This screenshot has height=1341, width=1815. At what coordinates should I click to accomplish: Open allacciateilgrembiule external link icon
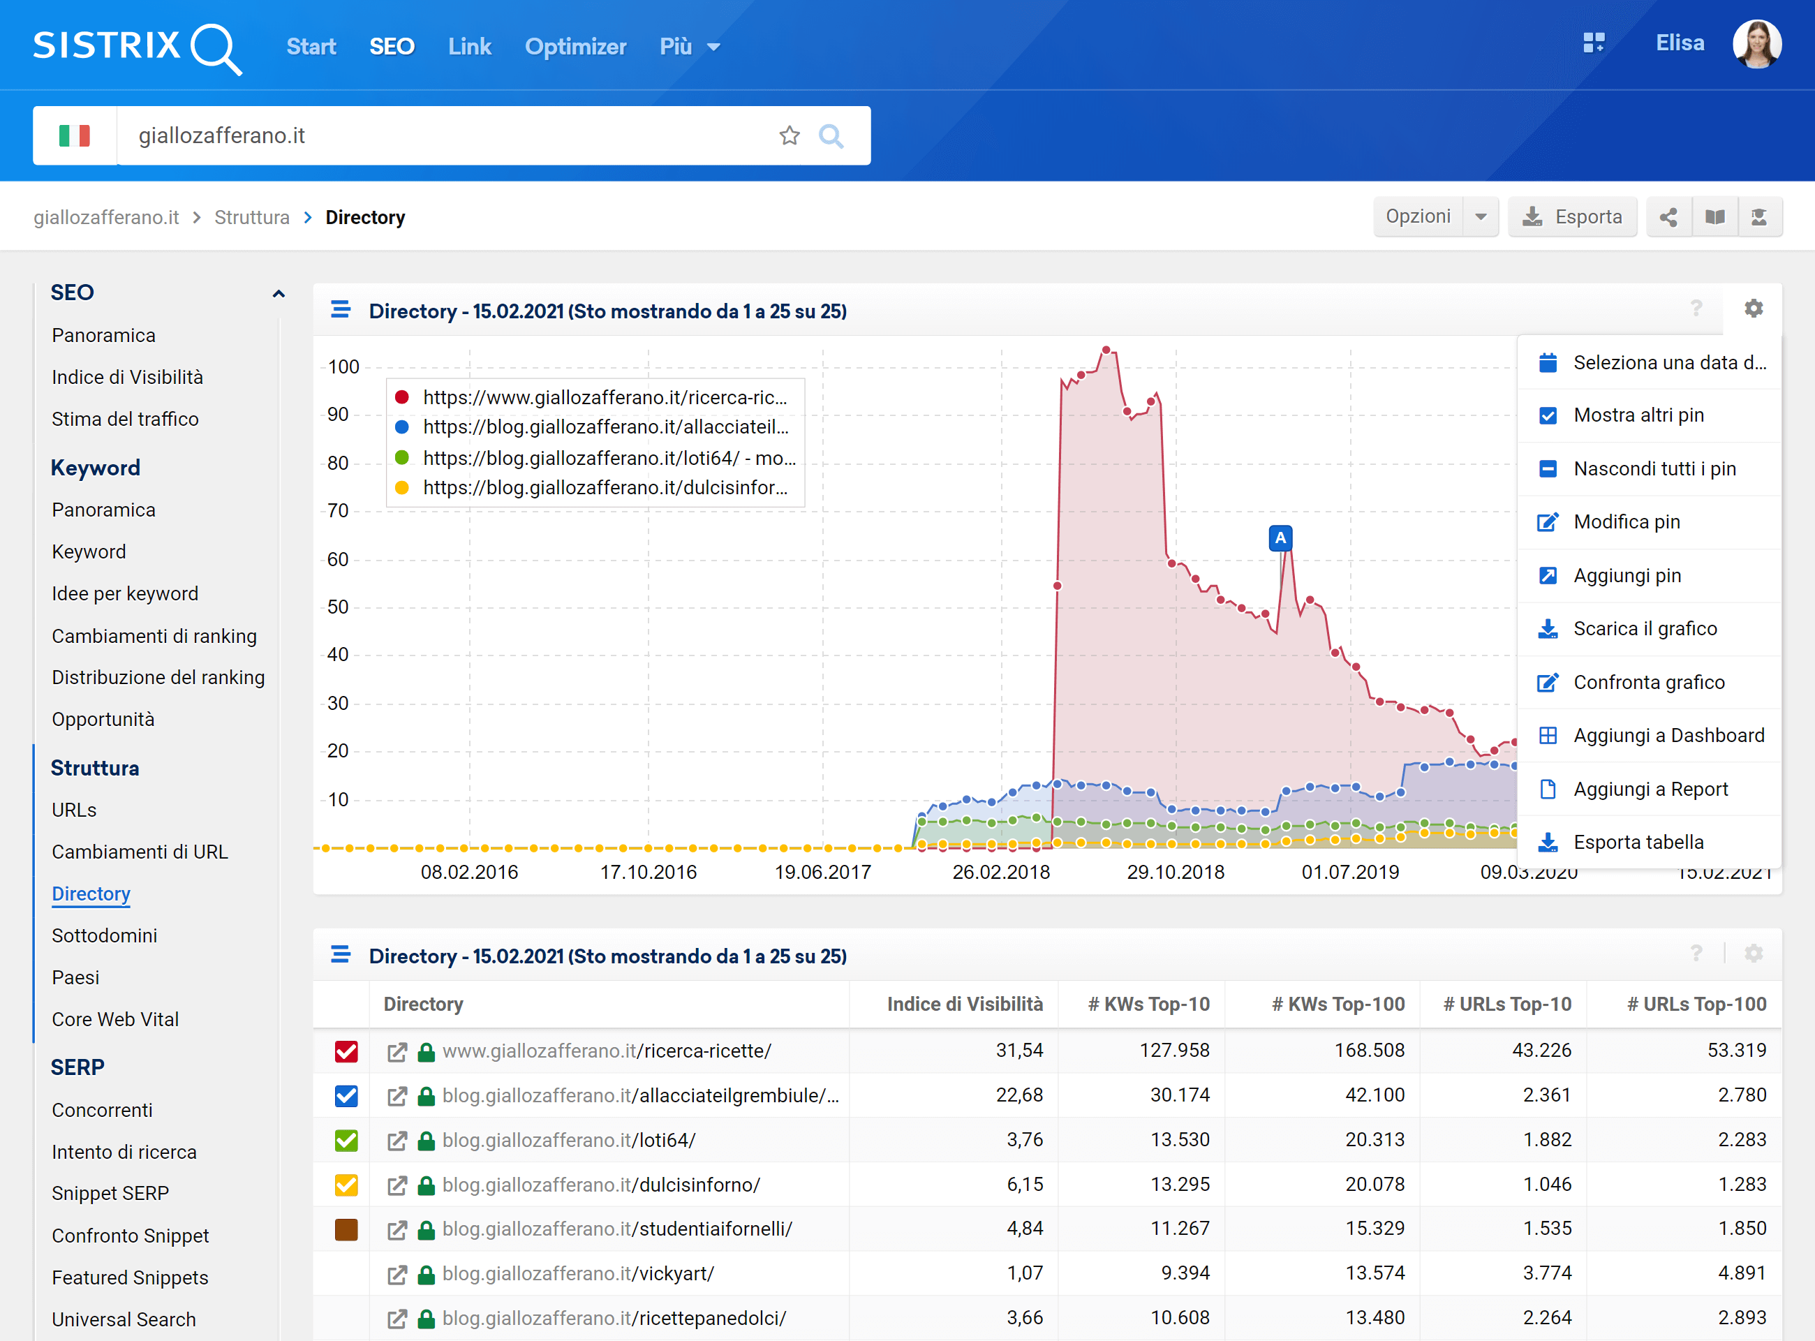[x=397, y=1097]
